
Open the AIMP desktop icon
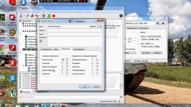click(12, 34)
